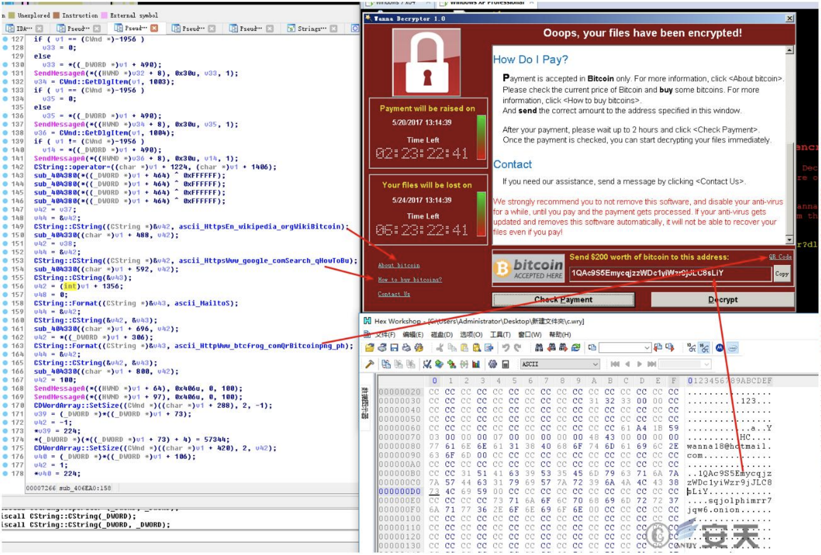Expand disabled dropdown beside navigation arrows
This screenshot has width=821, height=555.
click(x=706, y=364)
